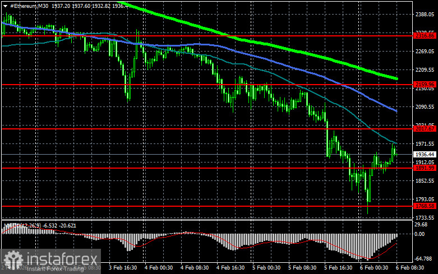Select OHLC values starting with 1937.20
Screen dimensions: 438x274
click(x=90, y=6)
